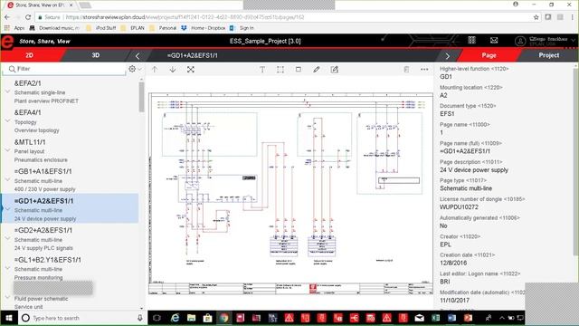Click the '24 V device power supply' description value
579x326 pixels.
pos(474,170)
